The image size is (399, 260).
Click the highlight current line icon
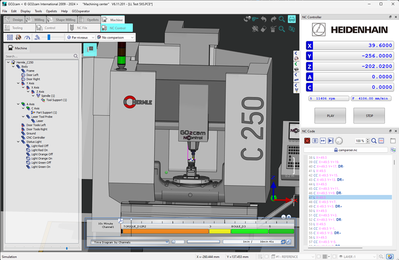[x=381, y=141]
